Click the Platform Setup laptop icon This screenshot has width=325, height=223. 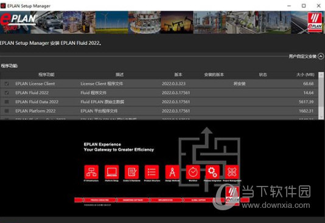[x=112, y=172]
